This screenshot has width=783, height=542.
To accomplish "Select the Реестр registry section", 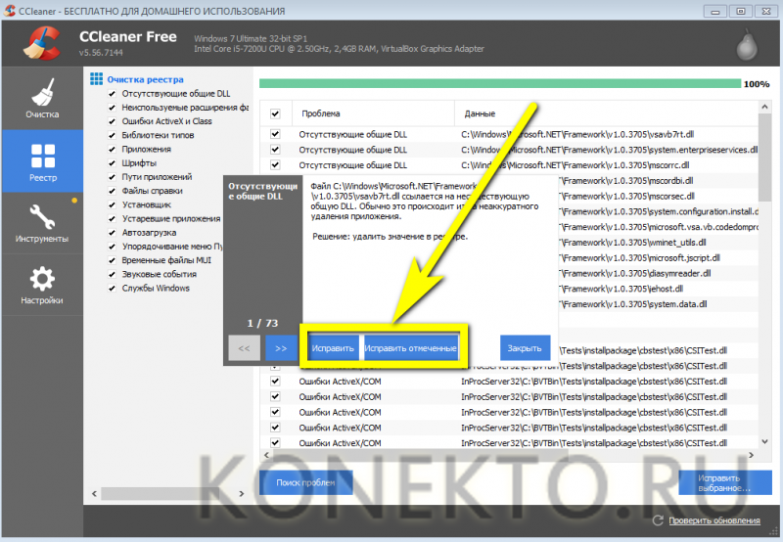I will [x=42, y=161].
